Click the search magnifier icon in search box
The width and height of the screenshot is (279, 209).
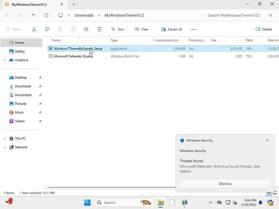tap(271, 15)
